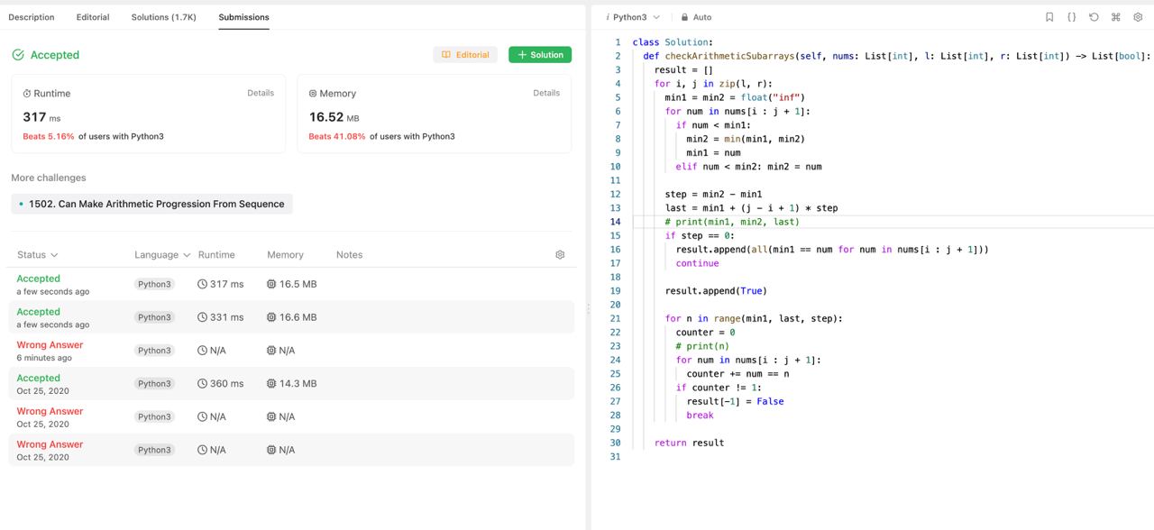
Task: Click the lock icon beside Auto
Action: pyautogui.click(x=684, y=17)
